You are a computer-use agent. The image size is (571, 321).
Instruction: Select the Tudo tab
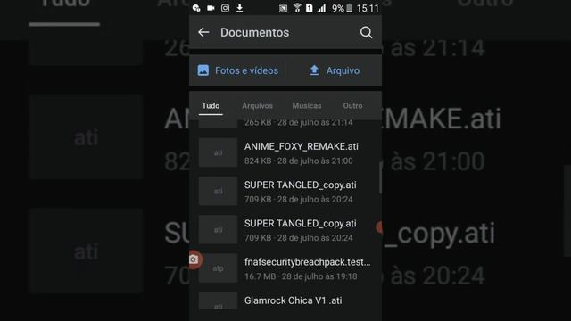coord(211,105)
